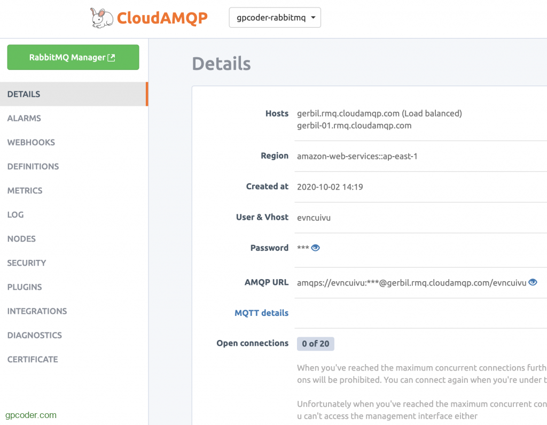Viewport: 547px width, 425px height.
Task: Reveal password with the eye icon
Action: pyautogui.click(x=316, y=248)
